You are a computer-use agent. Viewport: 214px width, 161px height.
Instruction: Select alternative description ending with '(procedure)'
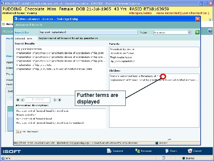(50, 123)
